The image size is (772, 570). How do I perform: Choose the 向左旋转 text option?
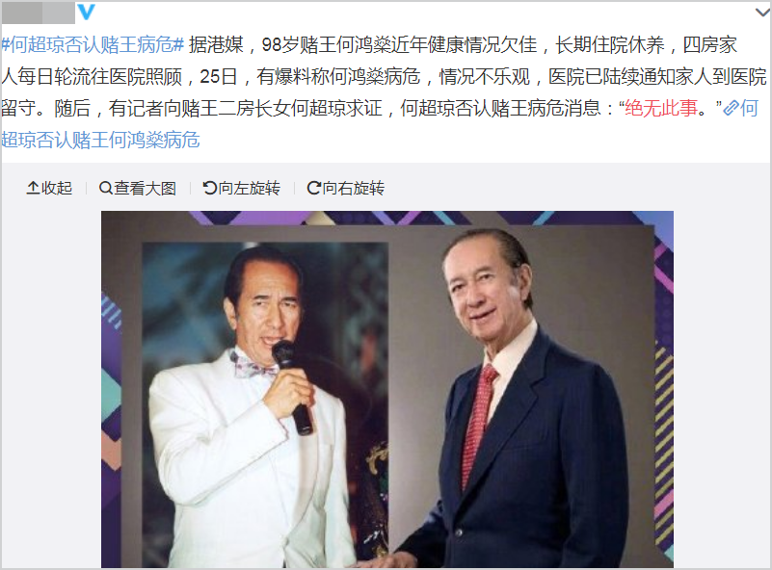(249, 188)
